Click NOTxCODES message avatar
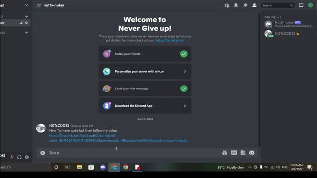This screenshot has width=317, height=178. point(41,128)
